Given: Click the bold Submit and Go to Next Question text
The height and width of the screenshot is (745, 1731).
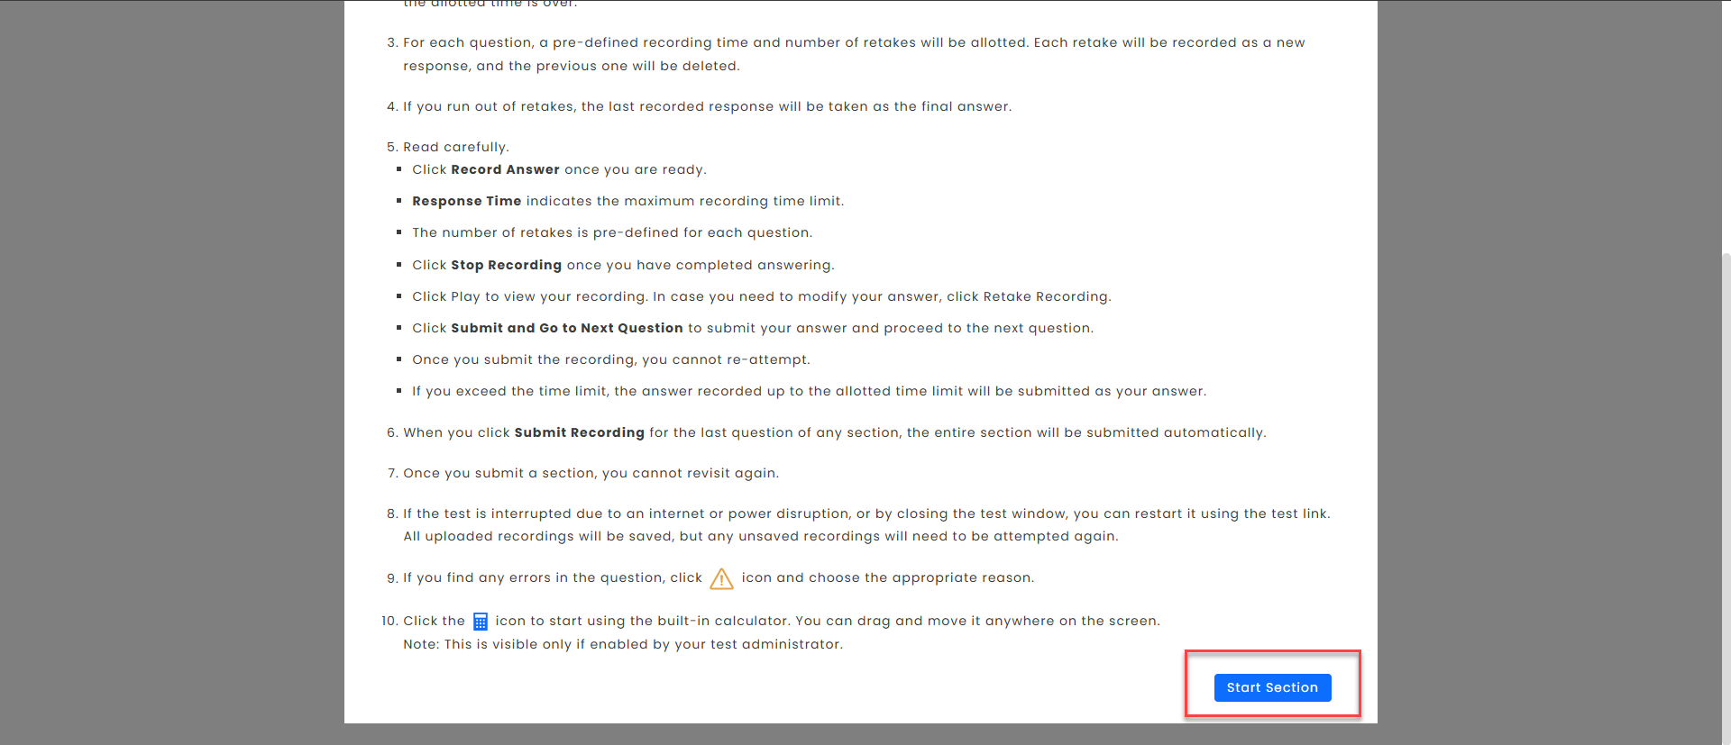Looking at the screenshot, I should click(566, 328).
